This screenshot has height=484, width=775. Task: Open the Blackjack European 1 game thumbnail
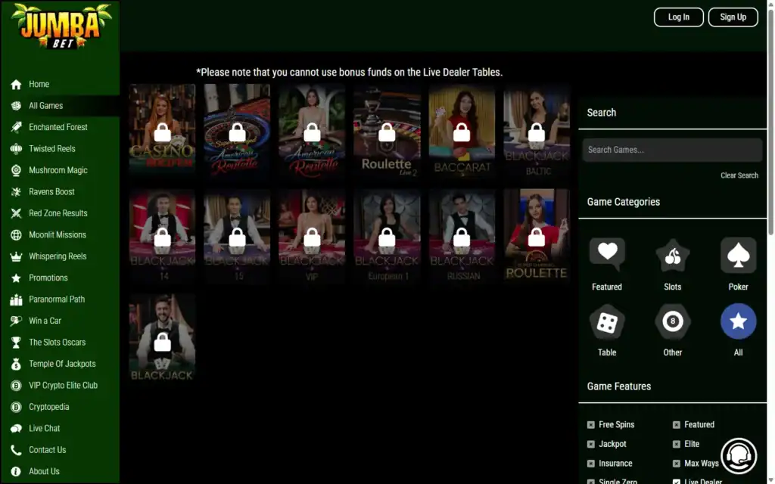tap(387, 236)
